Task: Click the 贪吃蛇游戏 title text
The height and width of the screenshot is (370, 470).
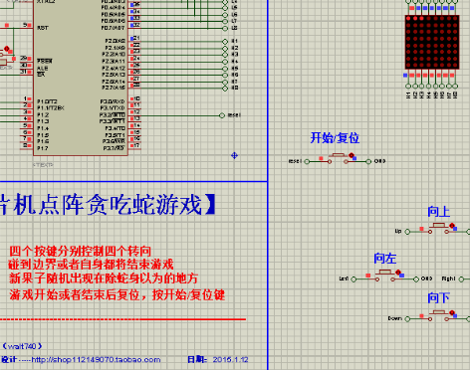Action: (x=144, y=205)
